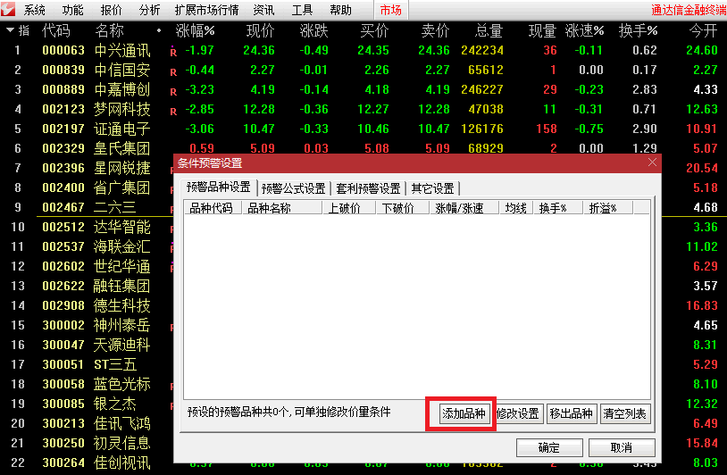The image size is (727, 475).
Task: Click the R marker beside 中信国安
Action: click(173, 71)
